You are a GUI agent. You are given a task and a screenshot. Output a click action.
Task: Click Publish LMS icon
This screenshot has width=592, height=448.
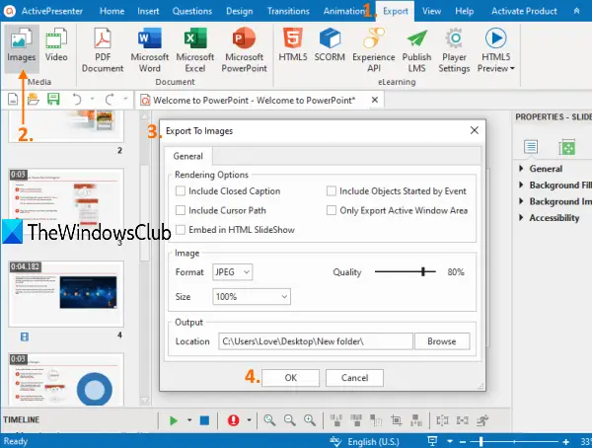(416, 50)
